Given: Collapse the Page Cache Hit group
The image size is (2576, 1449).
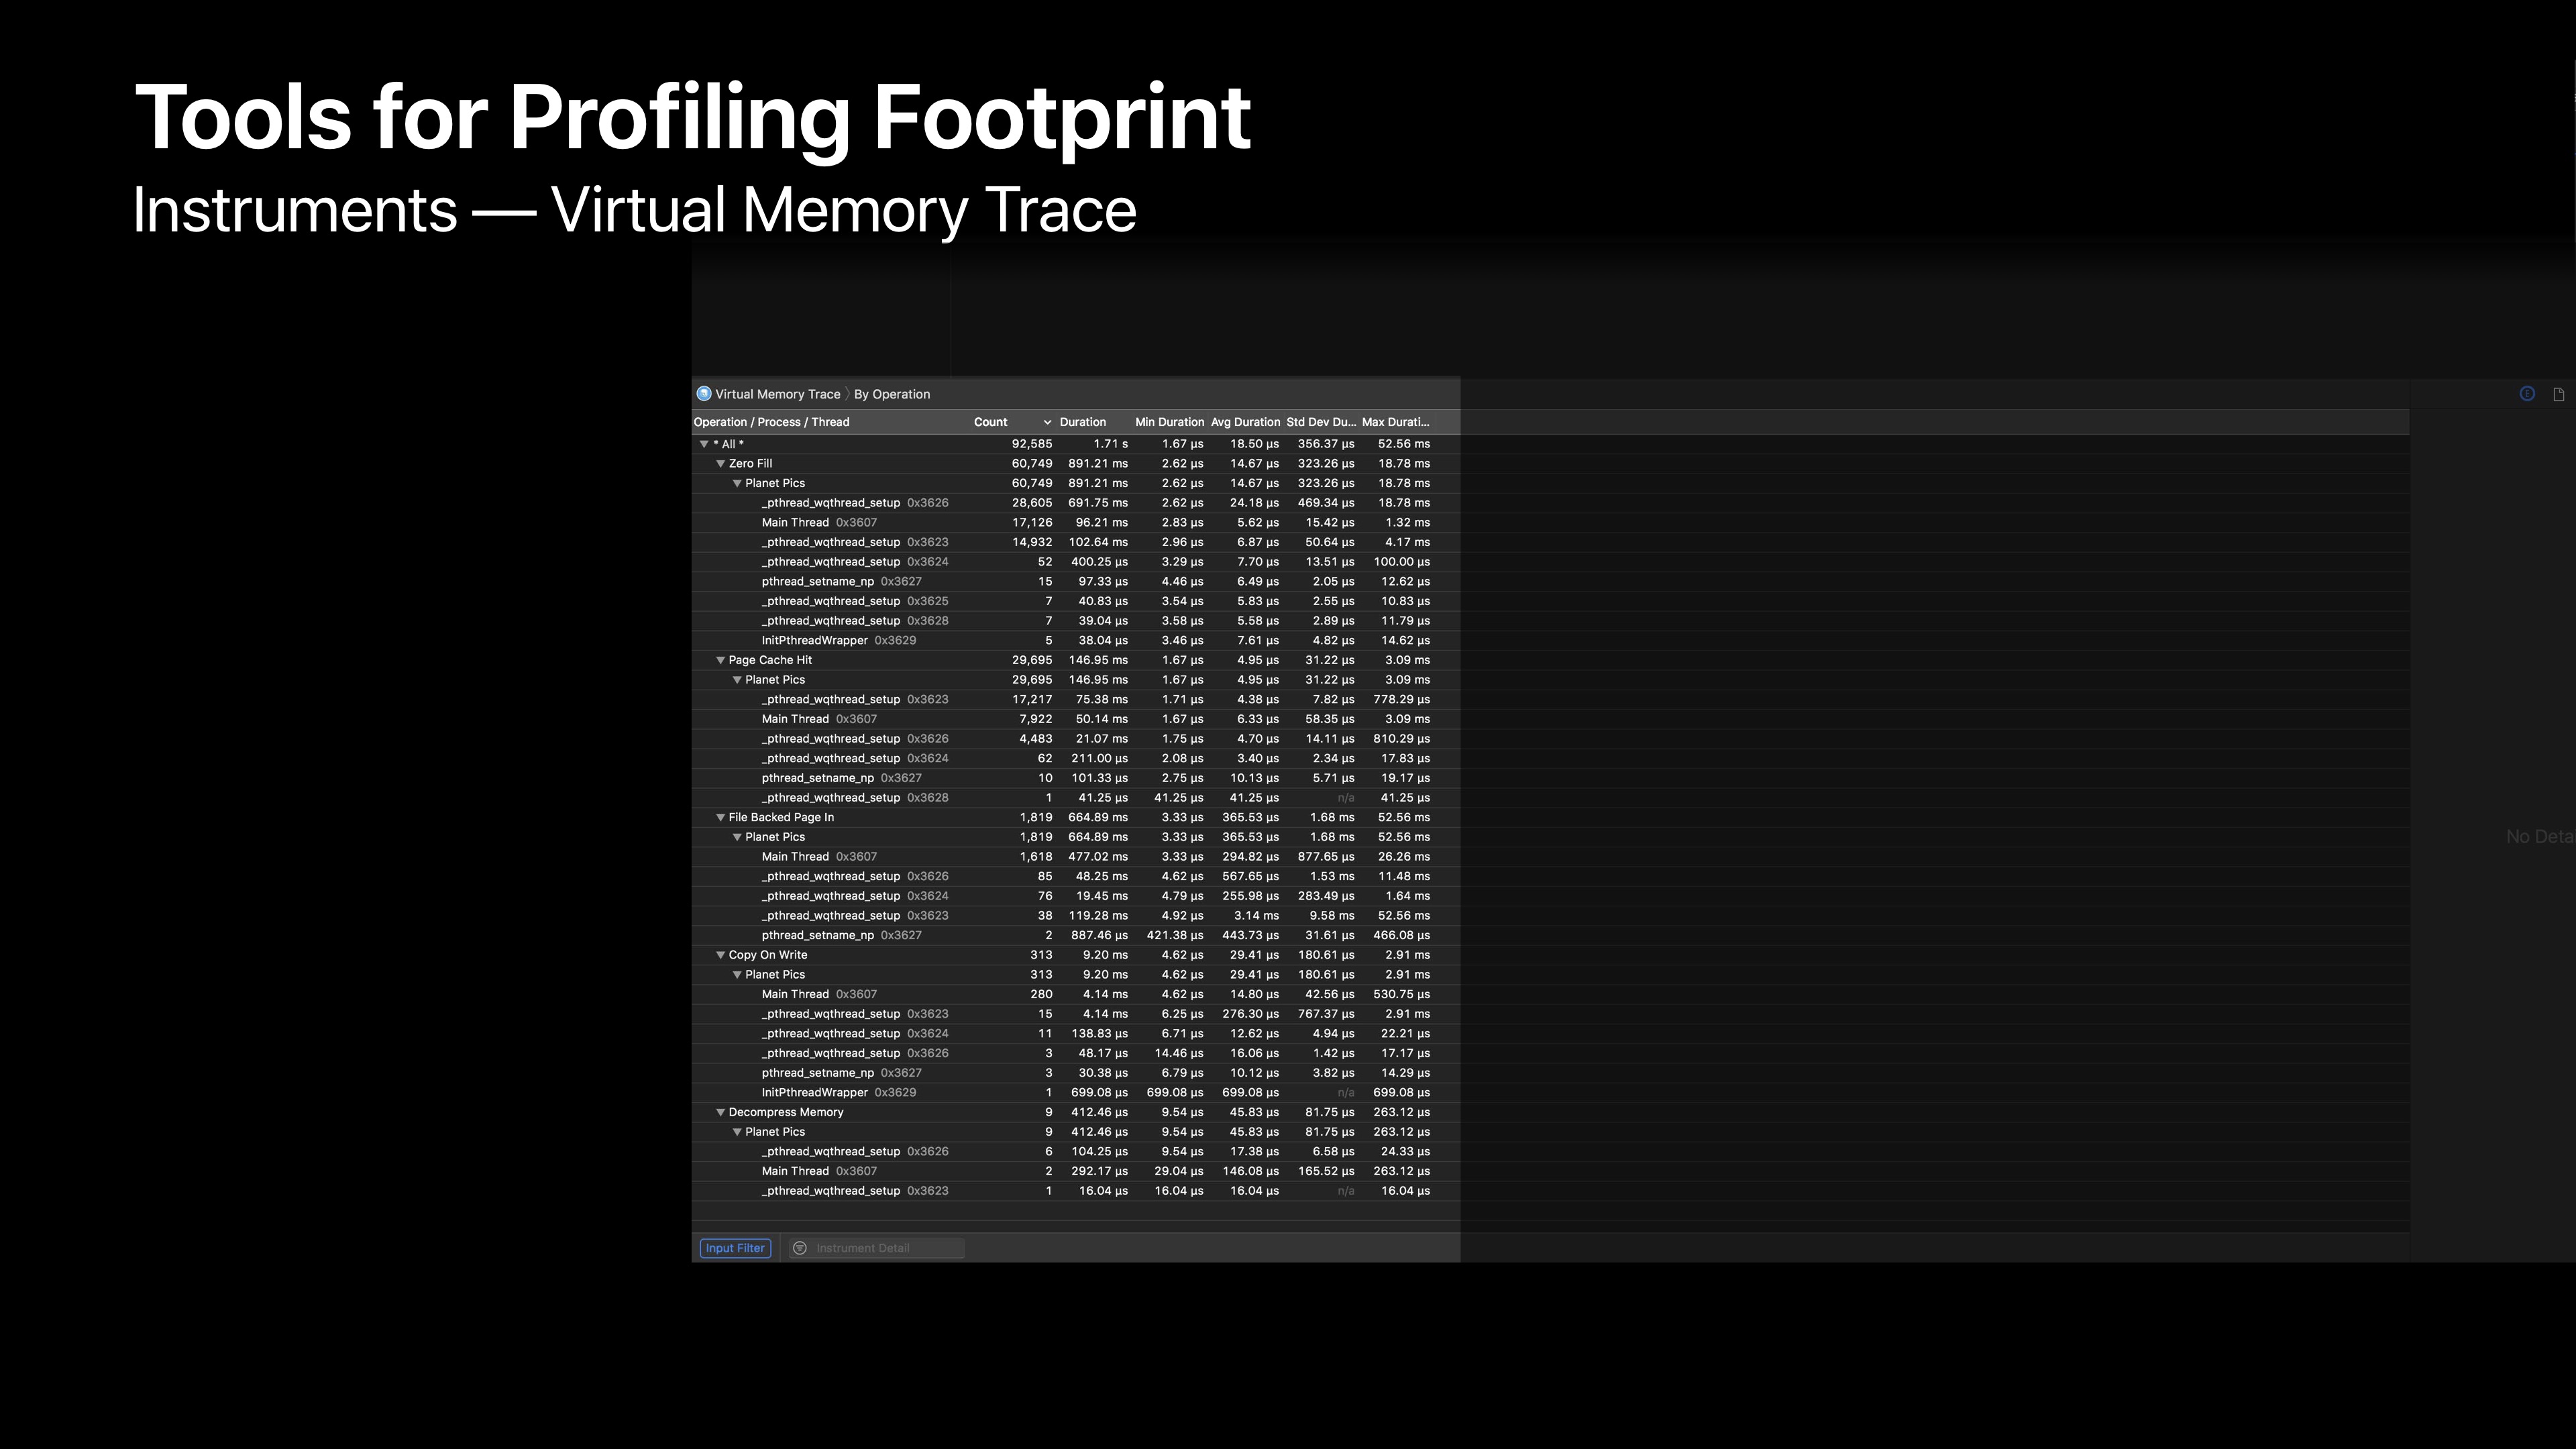Looking at the screenshot, I should coord(720,660).
